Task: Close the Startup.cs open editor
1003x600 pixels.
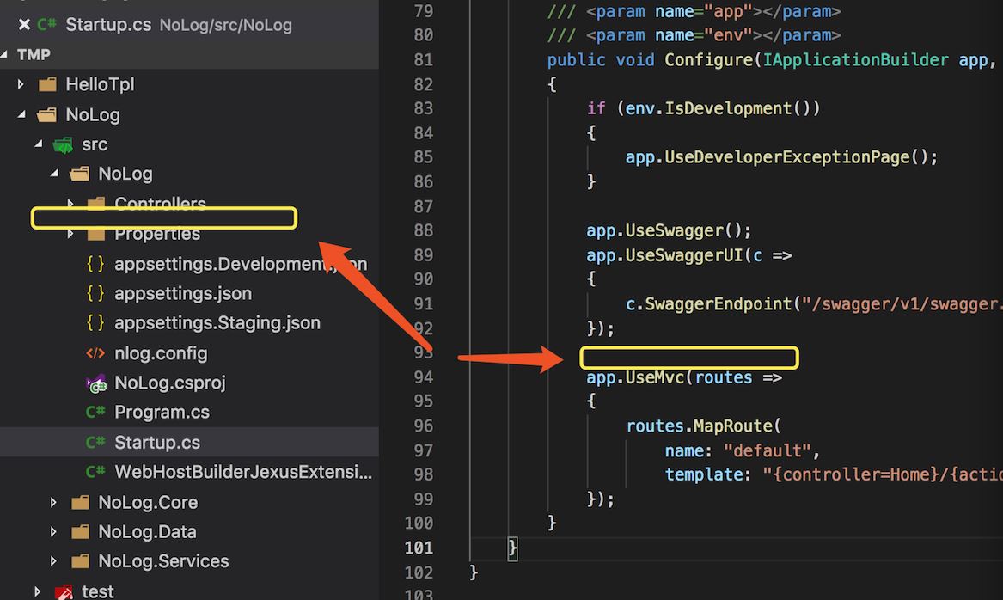Action: (x=24, y=24)
